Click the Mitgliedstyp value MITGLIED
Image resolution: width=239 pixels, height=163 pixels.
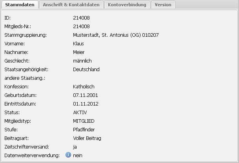(x=84, y=121)
